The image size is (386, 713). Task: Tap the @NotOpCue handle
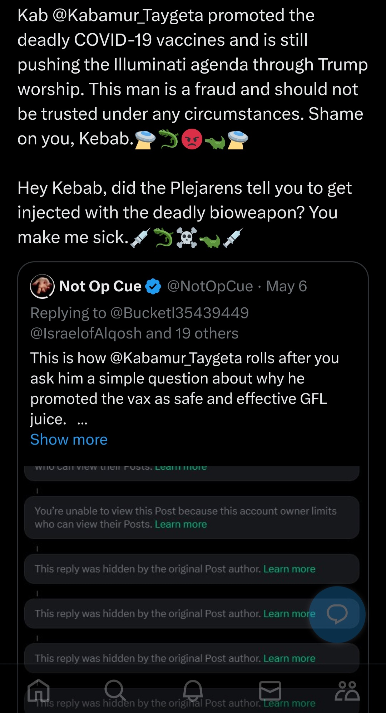click(210, 286)
